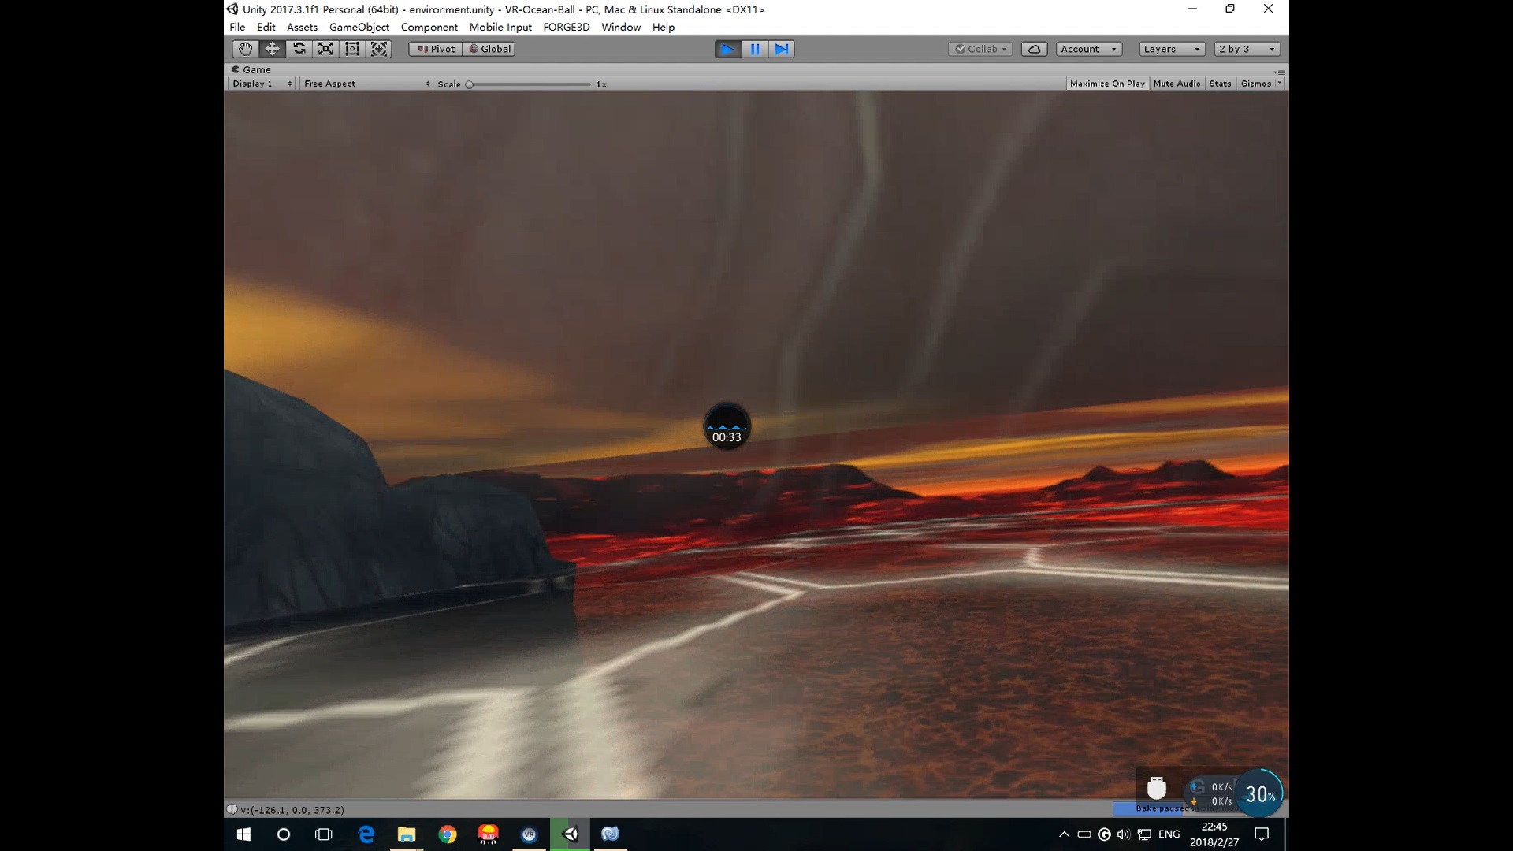Image resolution: width=1513 pixels, height=851 pixels.
Task: Toggle Pivot/Center handle position
Action: click(x=436, y=49)
